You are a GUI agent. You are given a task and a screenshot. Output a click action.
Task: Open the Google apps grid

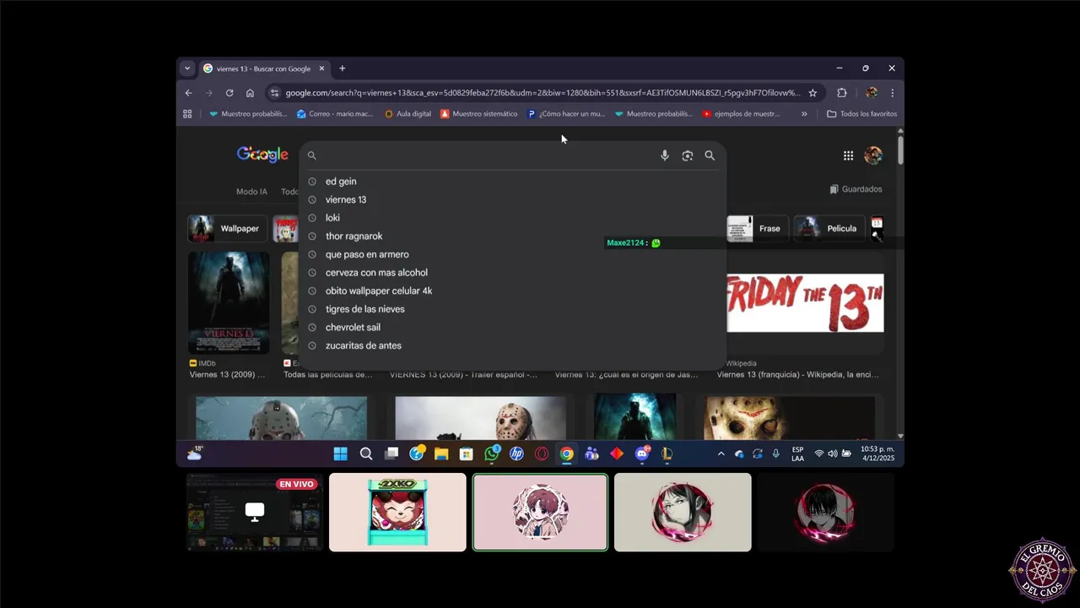point(848,155)
